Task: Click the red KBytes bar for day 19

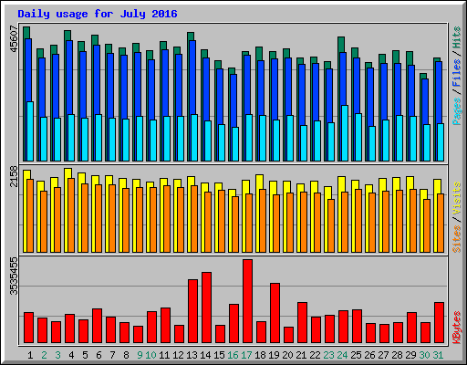Action: [x=275, y=313]
